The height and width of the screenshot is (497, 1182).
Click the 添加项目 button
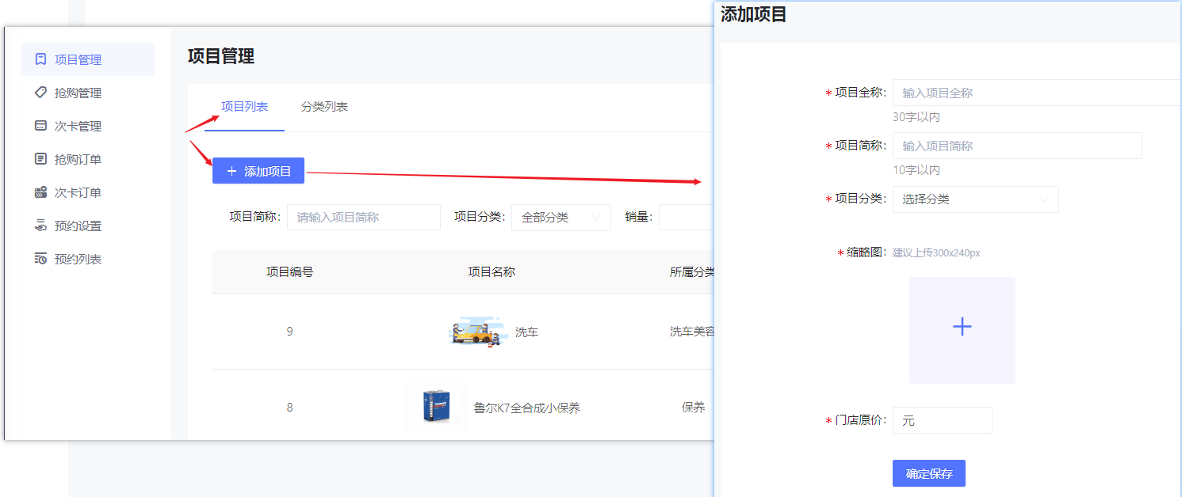258,170
